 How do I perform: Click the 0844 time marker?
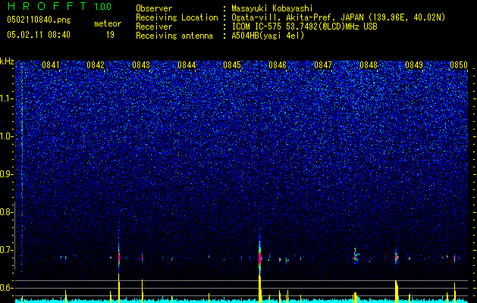coord(187,65)
